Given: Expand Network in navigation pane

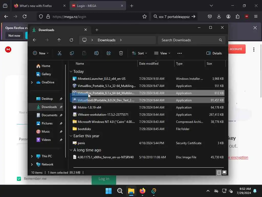Looking at the screenshot, I should 32,164.
